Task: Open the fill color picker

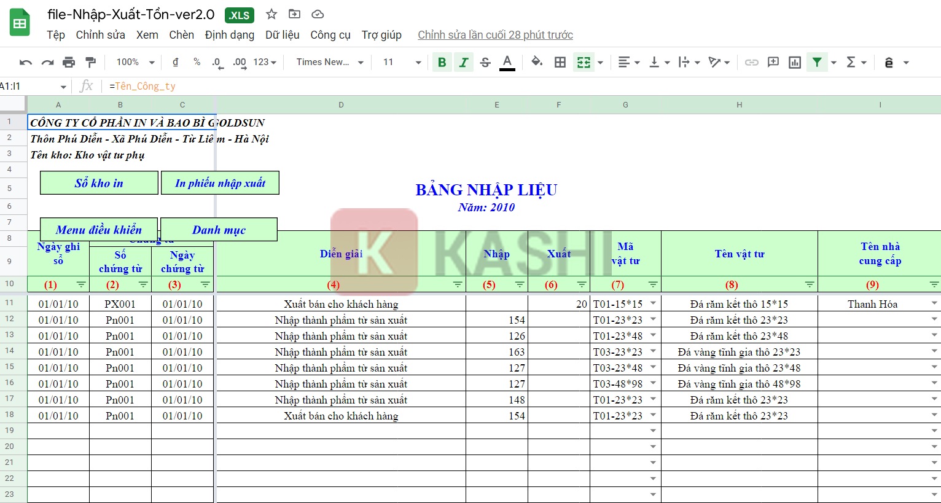Action: pos(537,62)
